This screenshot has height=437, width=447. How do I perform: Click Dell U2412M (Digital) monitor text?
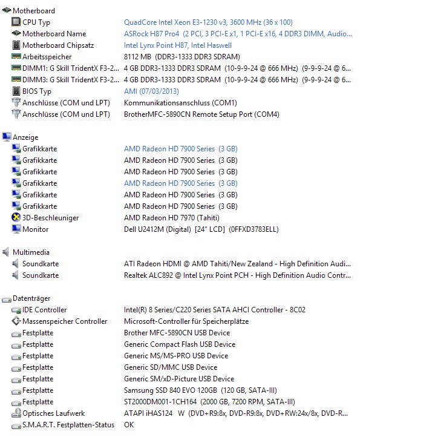click(201, 229)
